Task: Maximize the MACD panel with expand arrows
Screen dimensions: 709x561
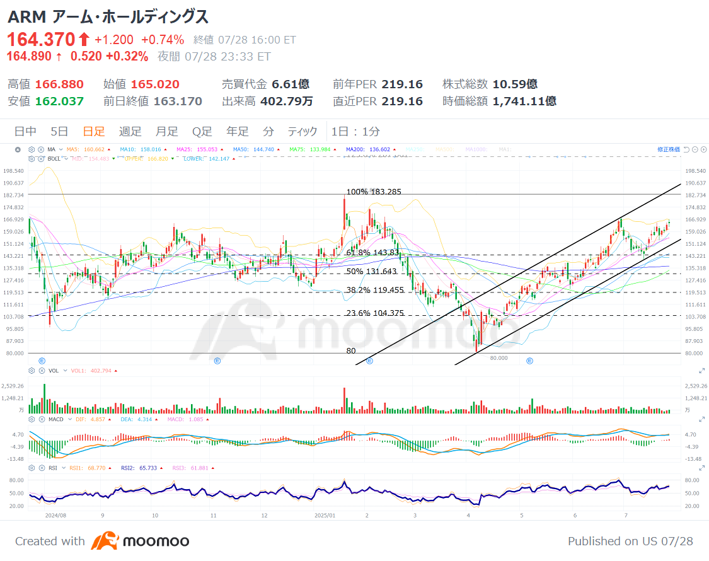Action: tap(702, 419)
